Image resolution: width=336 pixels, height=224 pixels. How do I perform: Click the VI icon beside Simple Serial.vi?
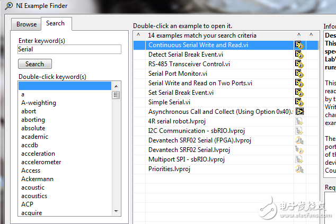pyautogui.click(x=299, y=102)
